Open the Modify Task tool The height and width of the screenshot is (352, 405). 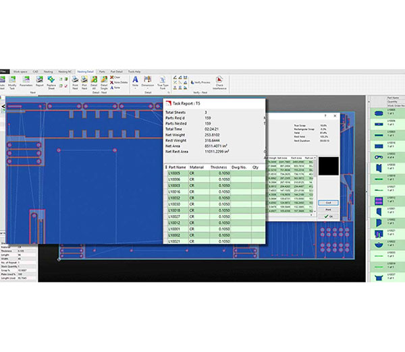pyautogui.click(x=12, y=82)
